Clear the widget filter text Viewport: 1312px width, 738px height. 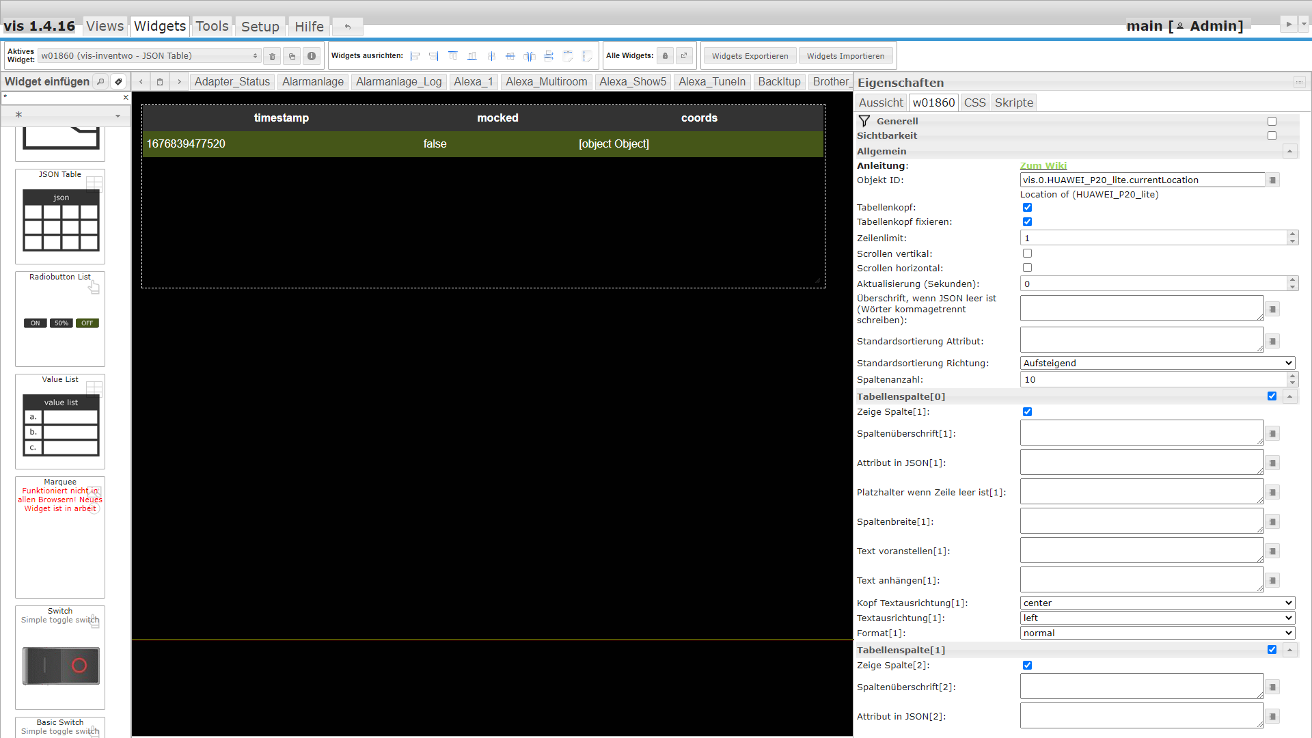point(126,98)
